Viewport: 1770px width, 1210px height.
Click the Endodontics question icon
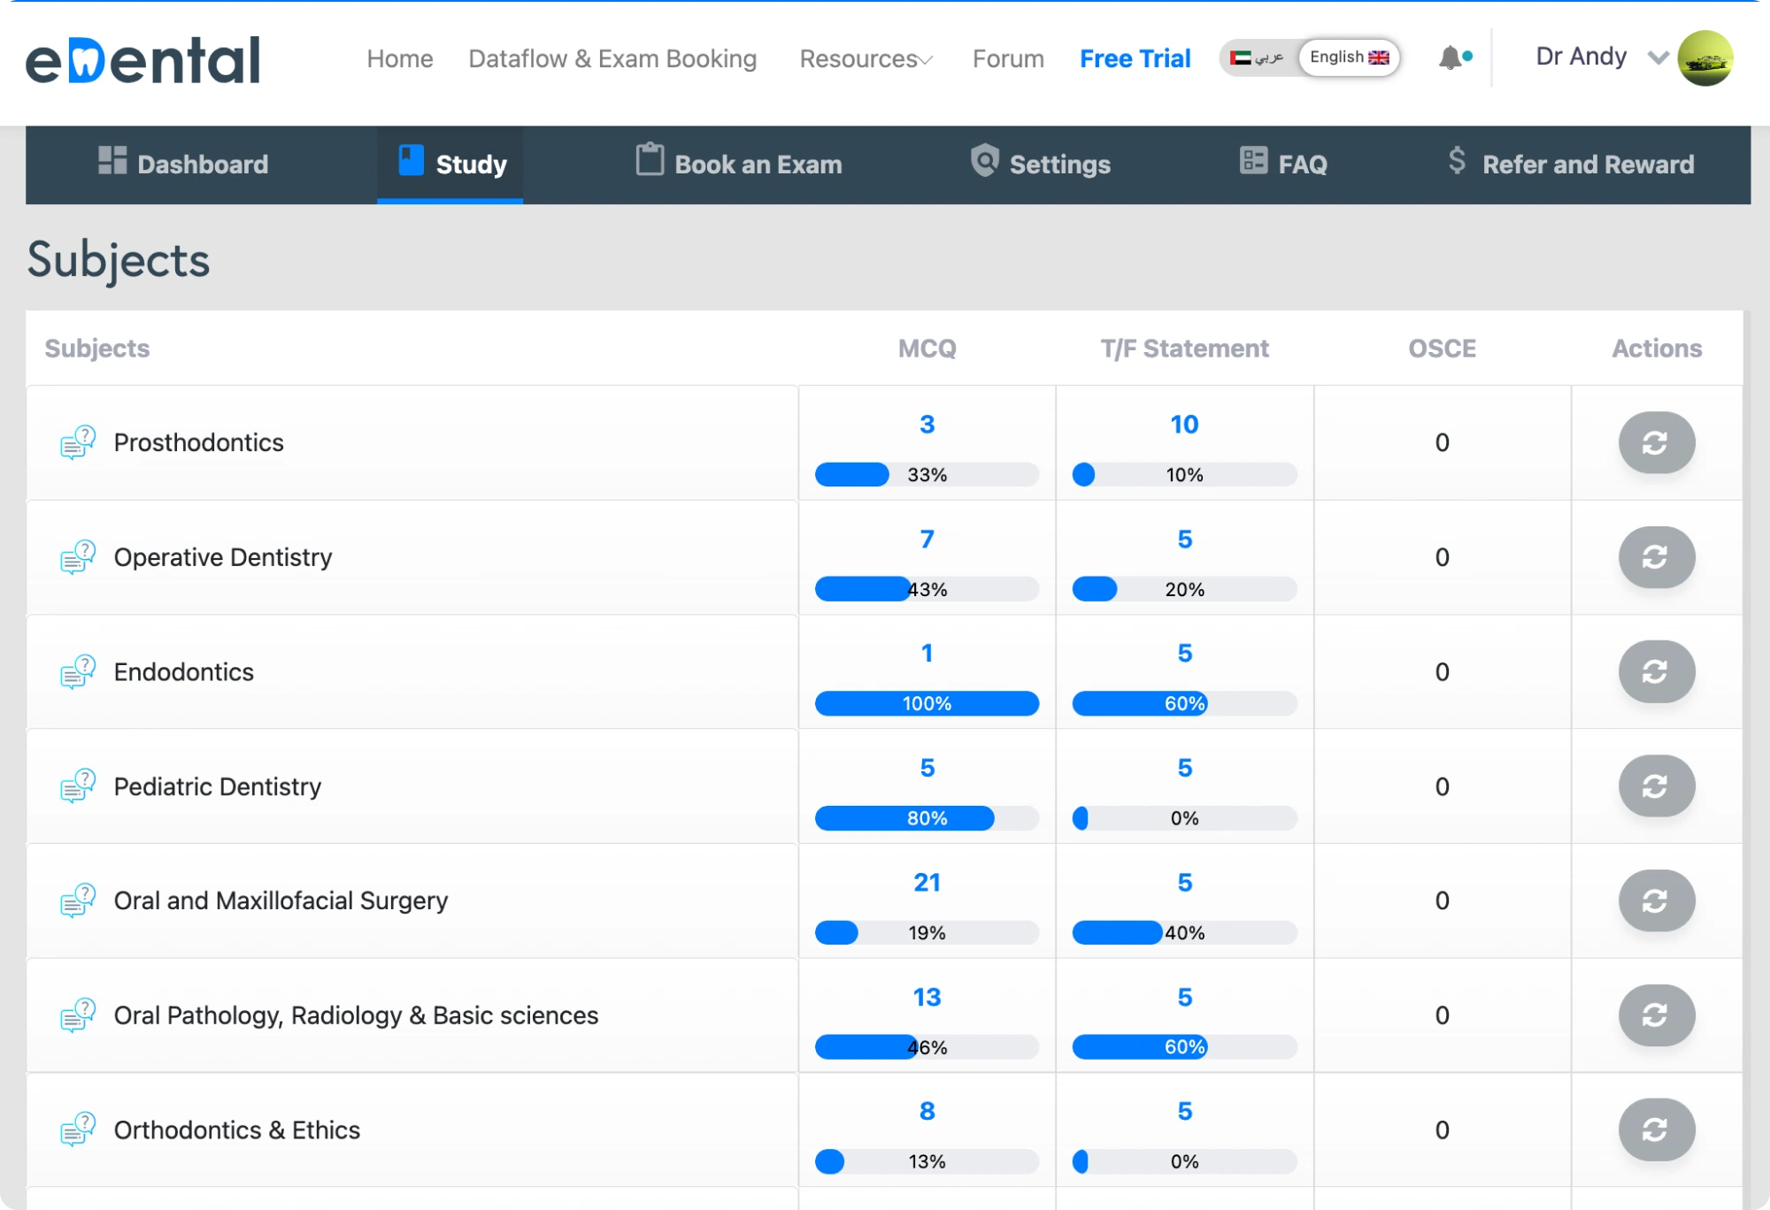[78, 671]
